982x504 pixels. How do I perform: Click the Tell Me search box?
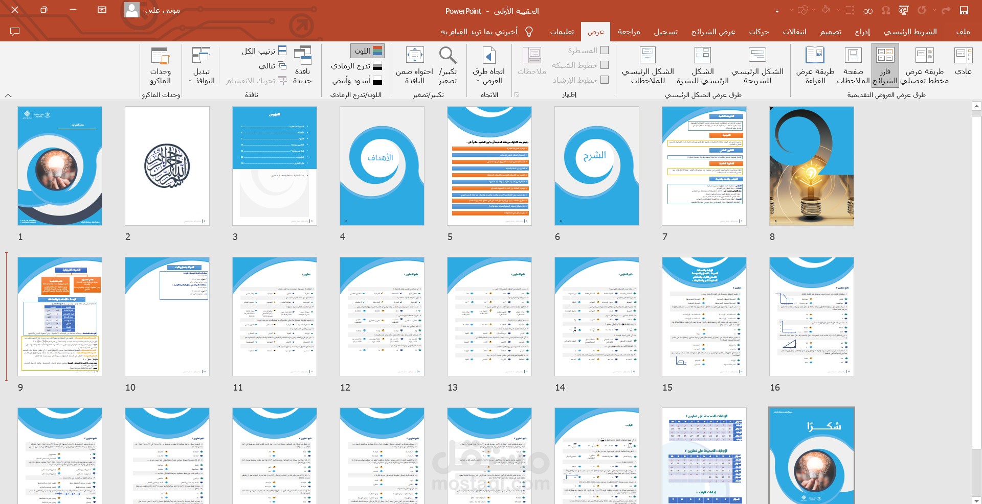pos(479,32)
